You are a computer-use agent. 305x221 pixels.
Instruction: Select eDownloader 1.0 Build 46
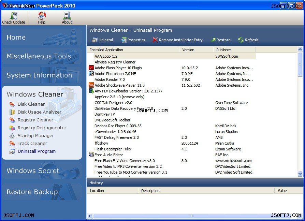115,132
